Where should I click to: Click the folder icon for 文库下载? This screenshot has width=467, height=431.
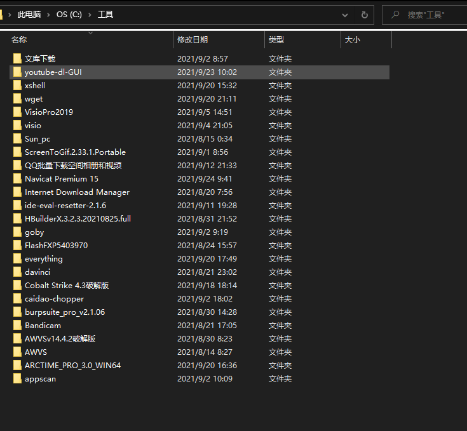click(17, 58)
